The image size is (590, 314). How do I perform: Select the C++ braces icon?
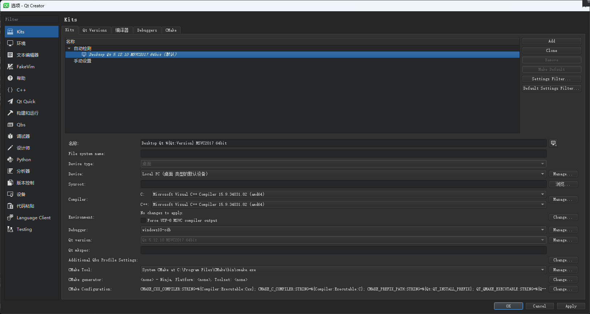click(10, 90)
